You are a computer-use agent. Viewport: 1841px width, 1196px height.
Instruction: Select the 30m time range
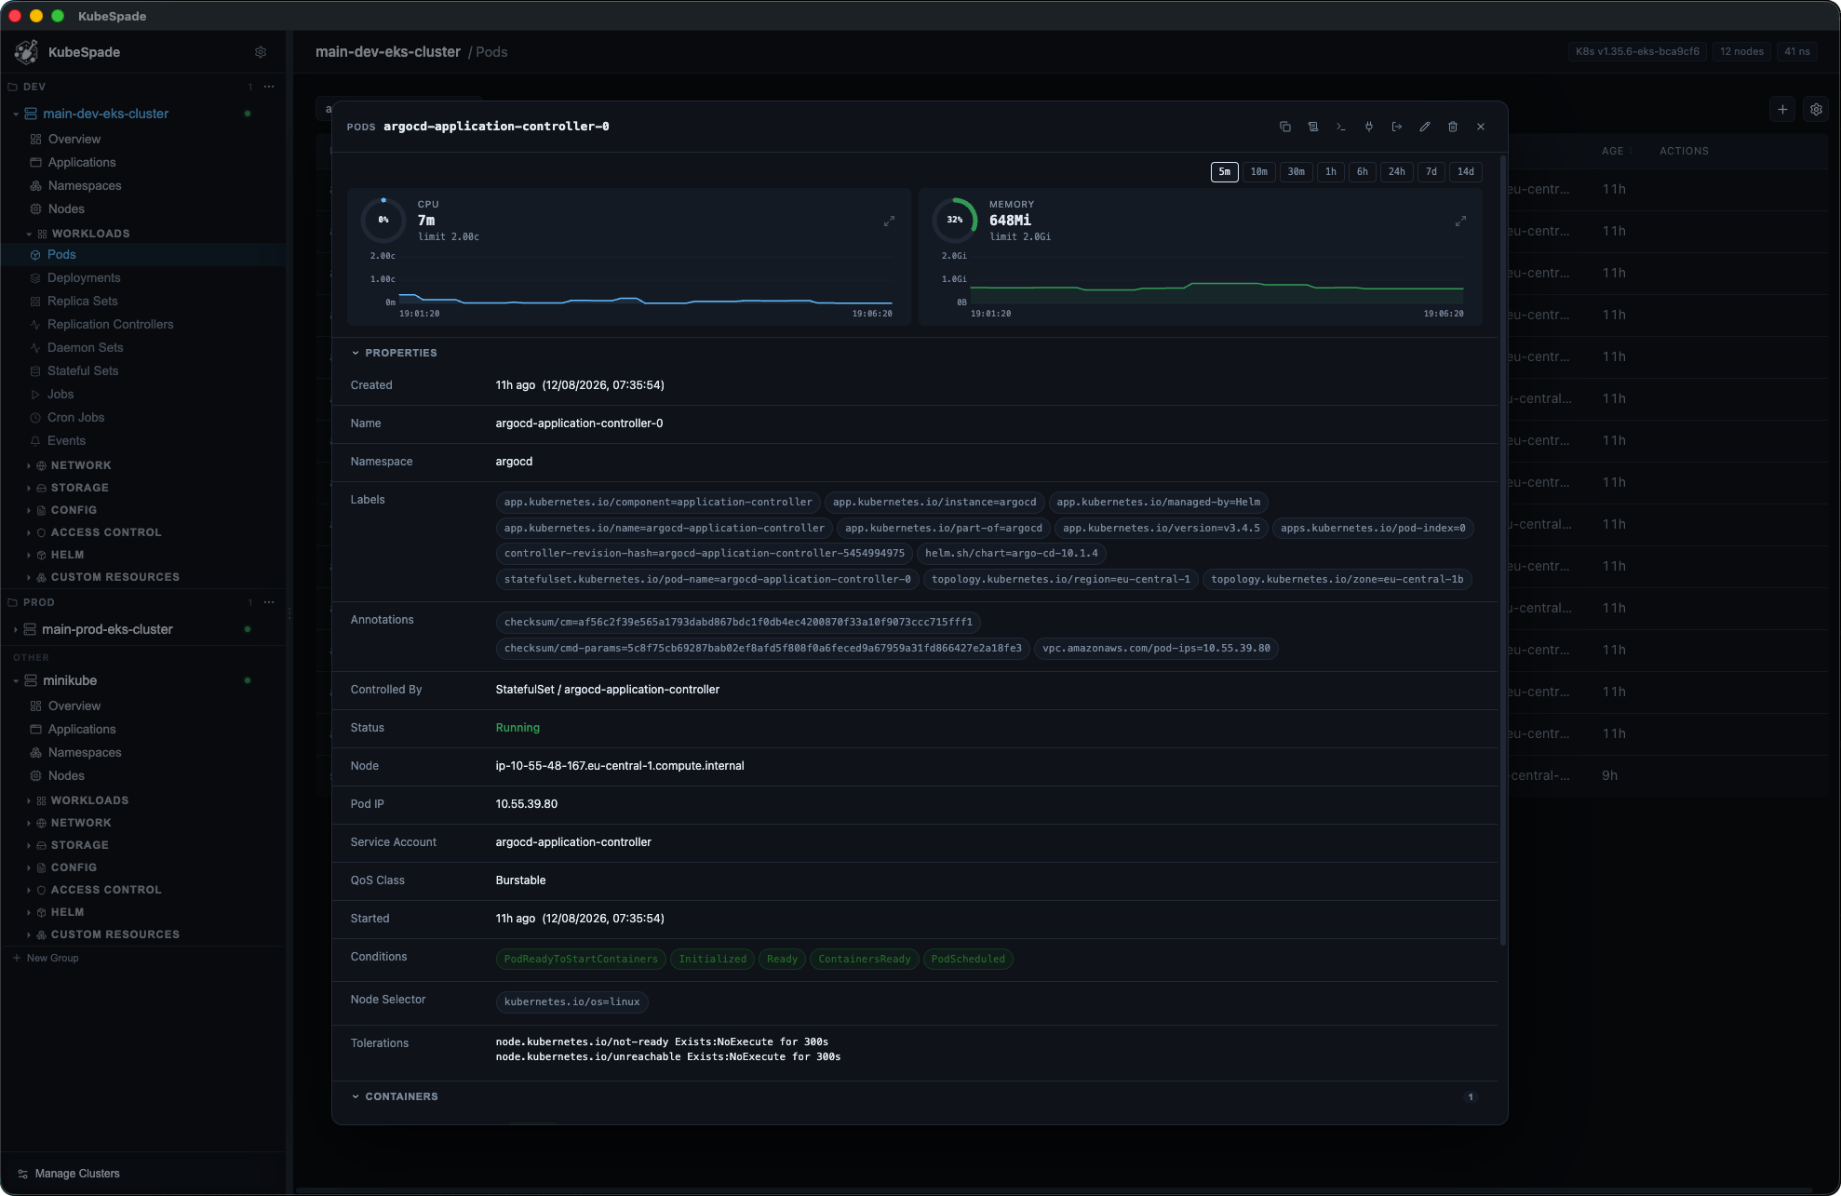pyautogui.click(x=1297, y=172)
